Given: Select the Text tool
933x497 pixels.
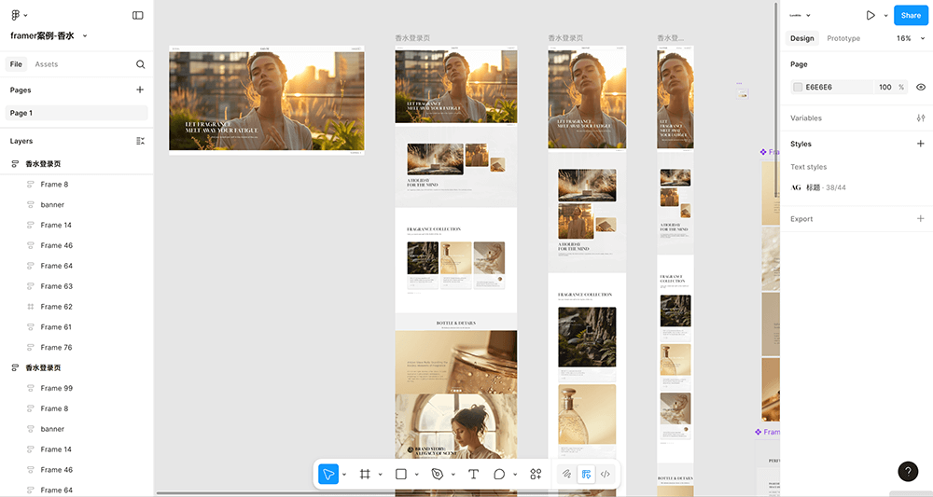Looking at the screenshot, I should [473, 474].
